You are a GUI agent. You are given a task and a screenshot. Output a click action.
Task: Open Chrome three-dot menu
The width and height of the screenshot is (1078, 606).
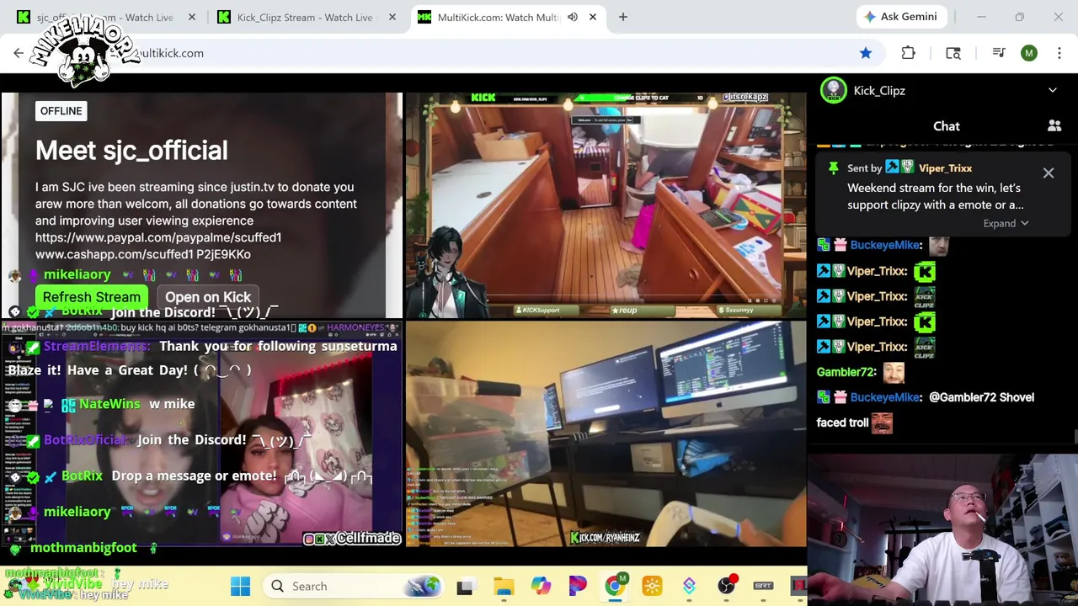point(1059,53)
